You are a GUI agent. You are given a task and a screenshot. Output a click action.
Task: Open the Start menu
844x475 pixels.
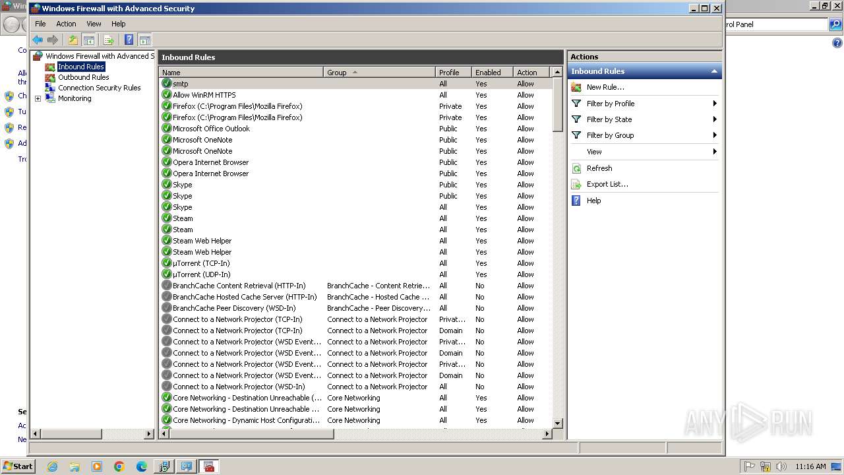[18, 466]
